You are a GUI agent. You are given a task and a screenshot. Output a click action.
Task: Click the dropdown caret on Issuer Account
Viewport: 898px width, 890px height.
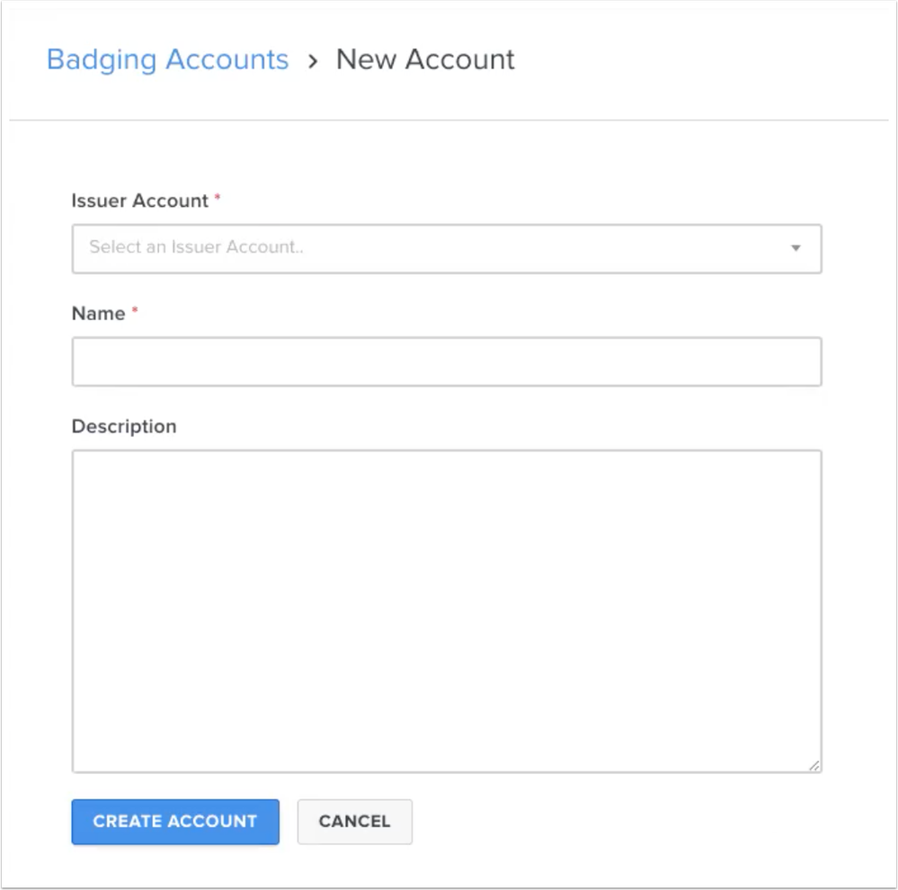coord(795,248)
